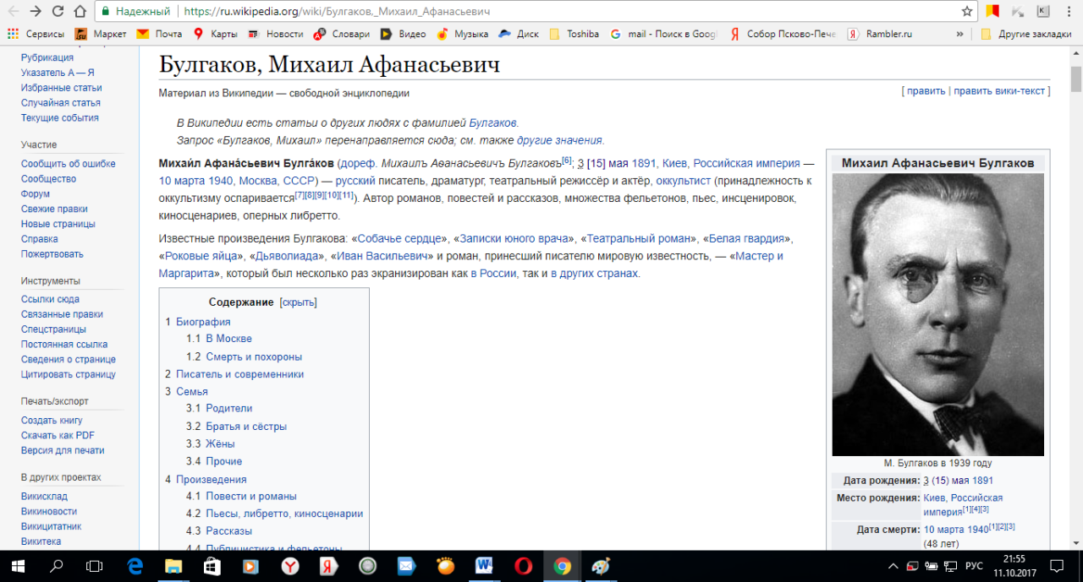This screenshot has height=582, width=1083.
Task: Click the Bulgakov portrait photo
Action: coord(937,315)
